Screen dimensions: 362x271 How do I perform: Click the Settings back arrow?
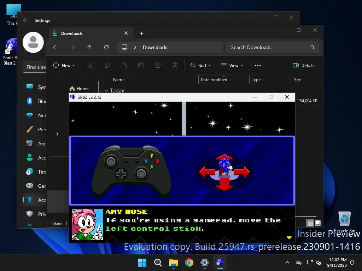coord(25,20)
